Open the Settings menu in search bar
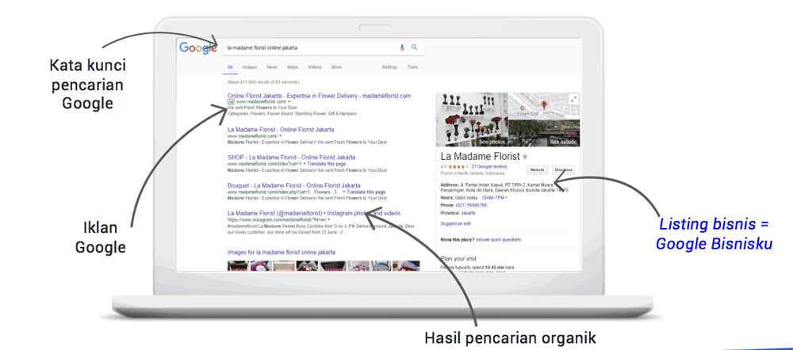Screen dimensions: 793x350 [389, 67]
